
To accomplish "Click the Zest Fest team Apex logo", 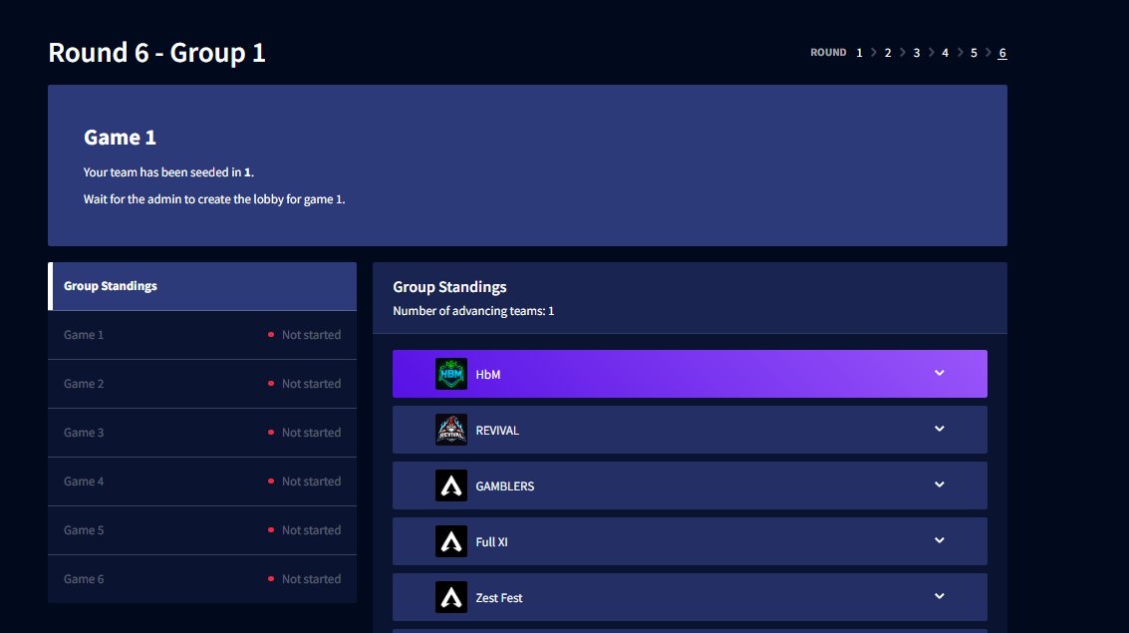I will coord(450,597).
